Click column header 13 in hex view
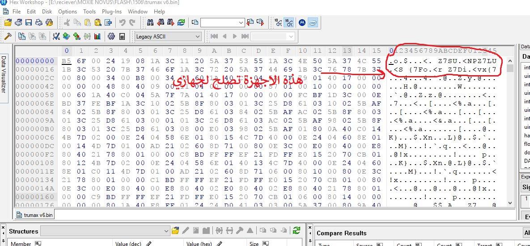Screen dimensions: 530x246 (347, 51)
